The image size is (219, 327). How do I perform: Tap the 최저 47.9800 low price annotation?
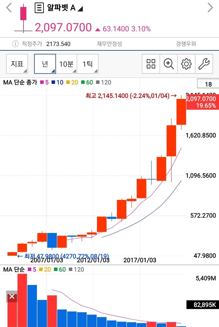[63, 256]
